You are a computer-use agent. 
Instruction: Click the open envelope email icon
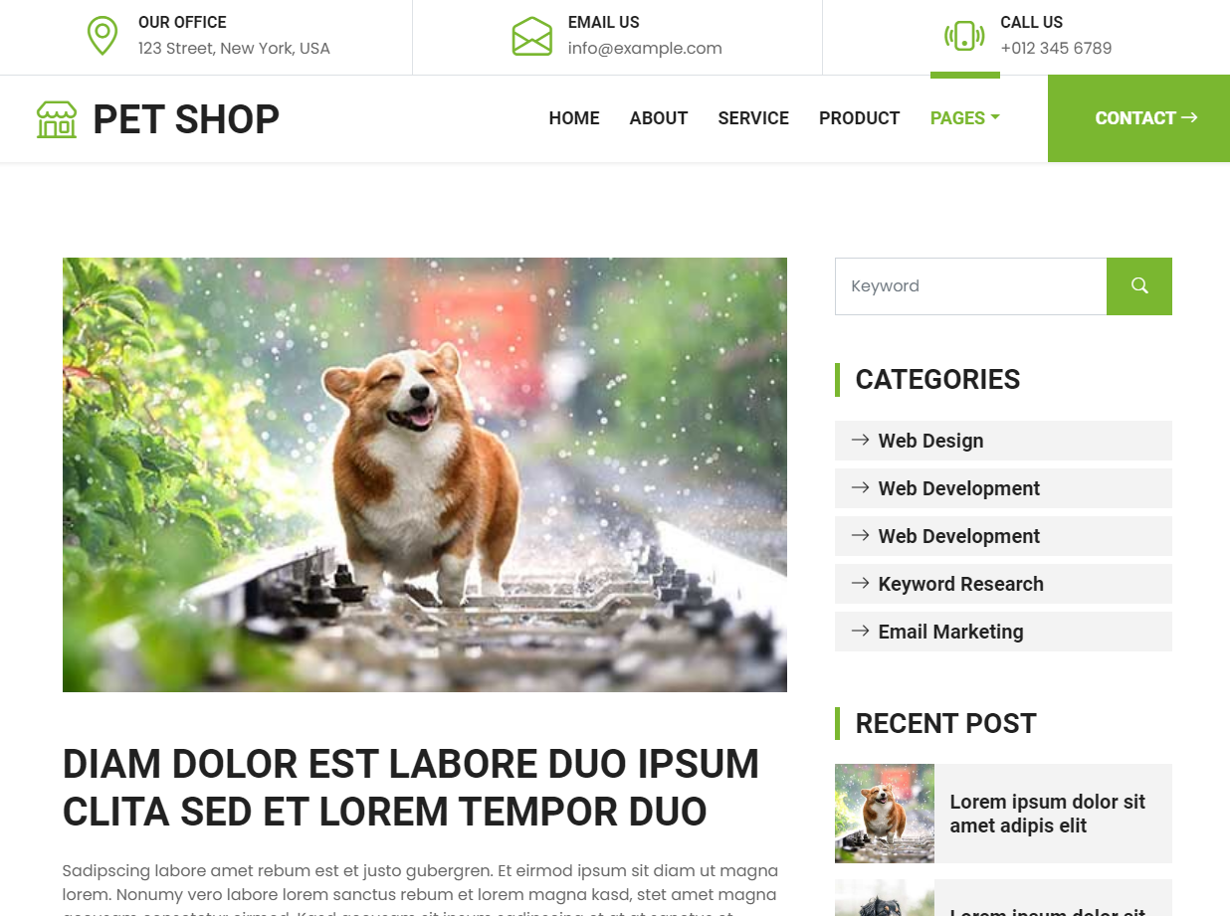[x=532, y=36]
